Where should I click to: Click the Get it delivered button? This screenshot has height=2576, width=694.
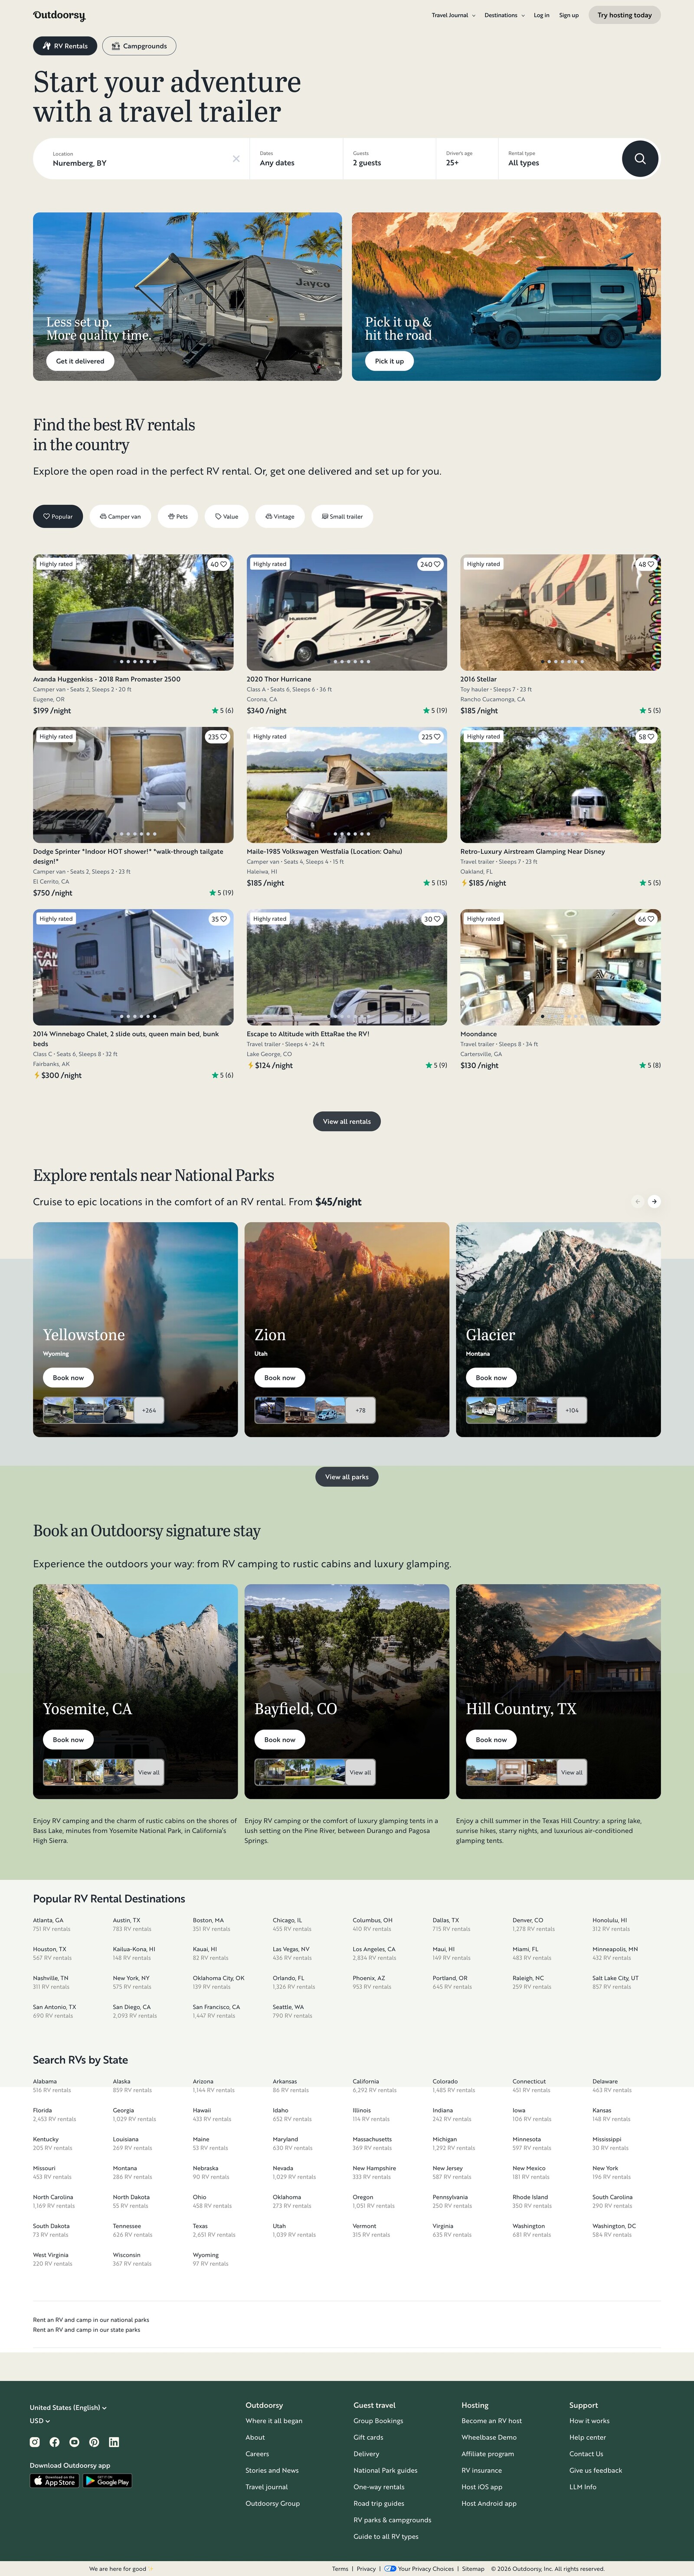(80, 361)
